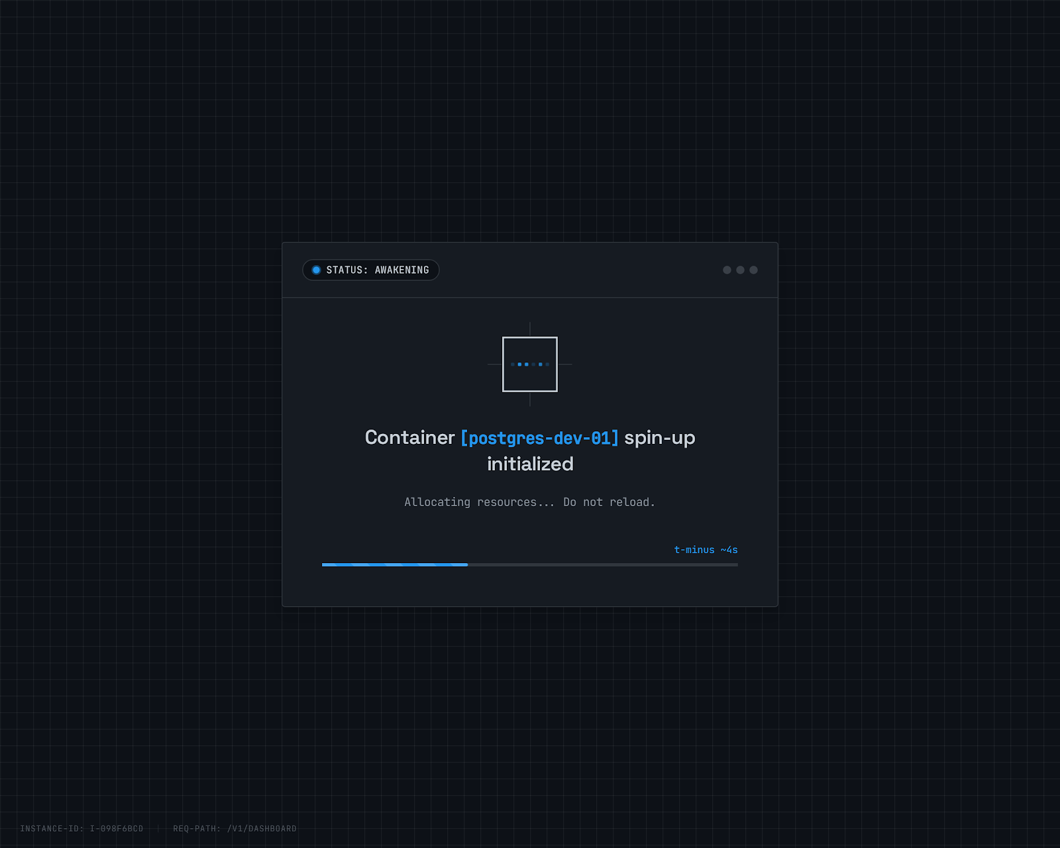1060x848 pixels.
Task: Click the blue progress bar fill
Action: (x=394, y=564)
